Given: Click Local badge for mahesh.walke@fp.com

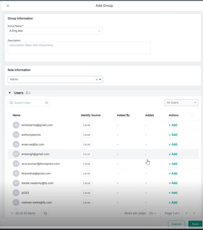Looking at the screenshot, I should click(87, 203).
